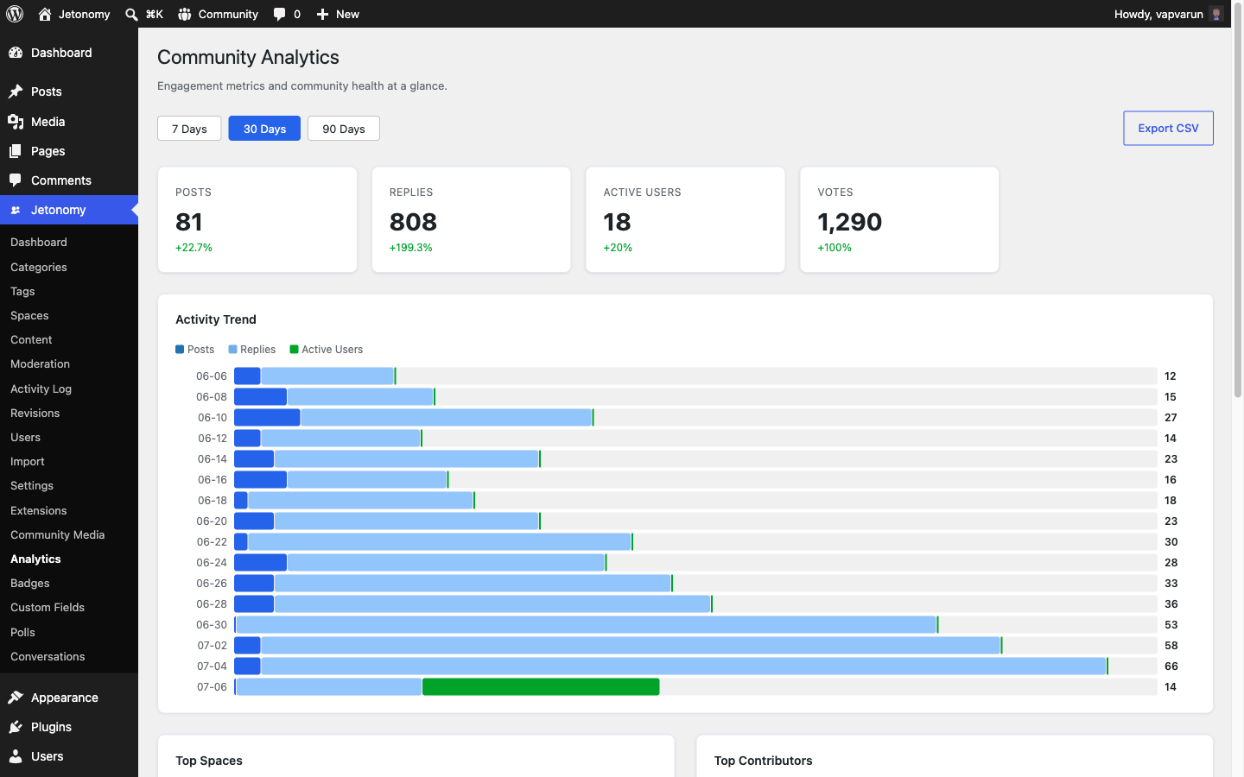Click the Pages icon in sidebar

tap(16, 151)
